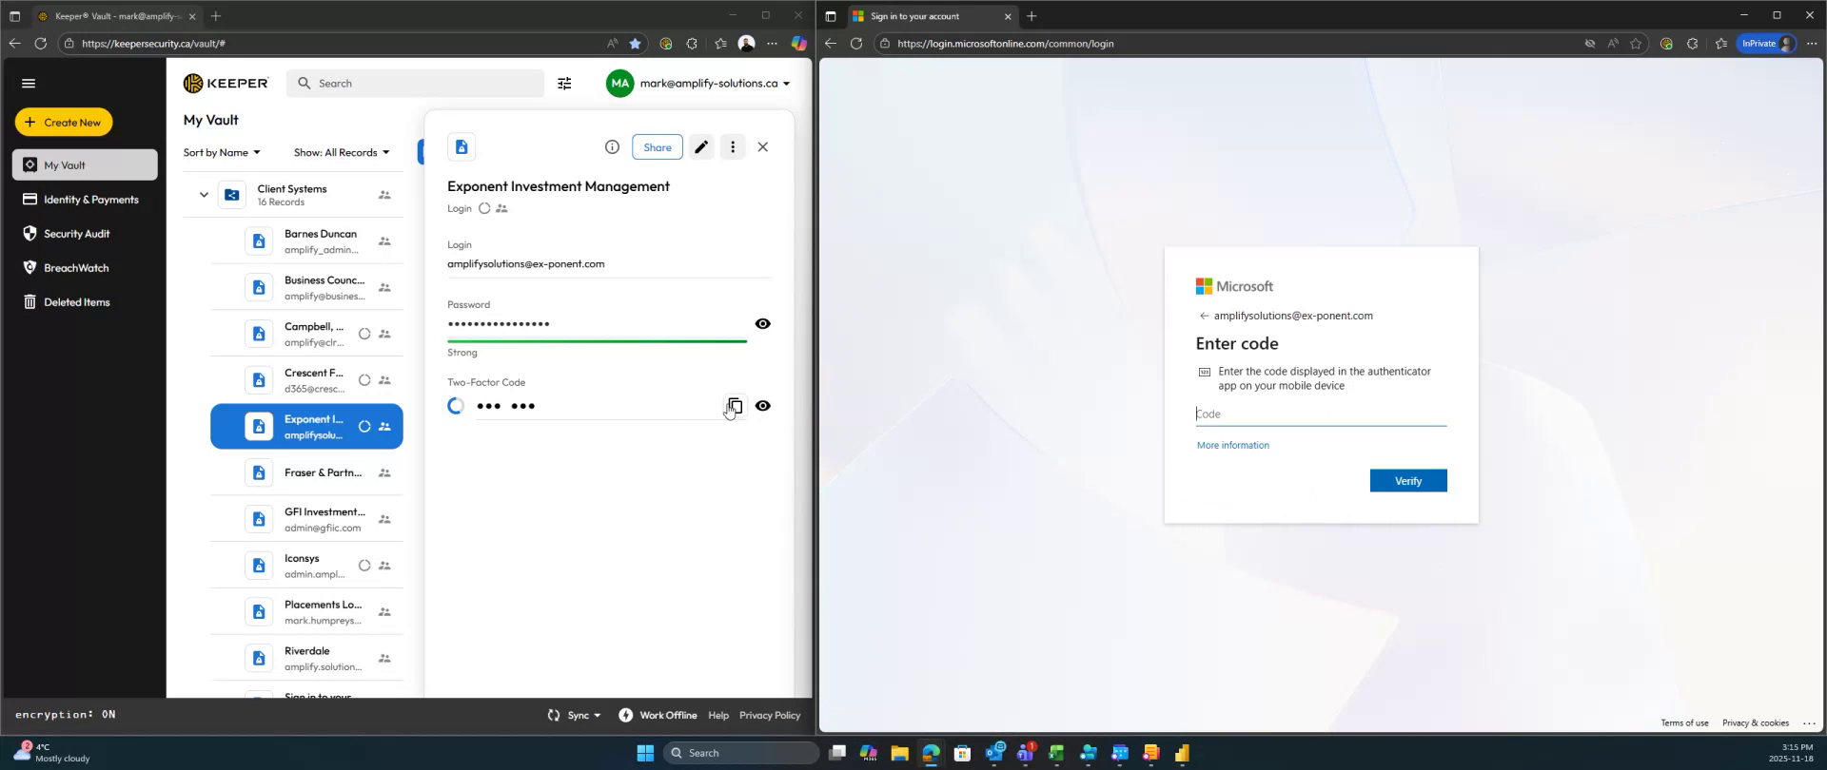The width and height of the screenshot is (1827, 770).
Task: Click the two-factor countdown timer circle
Action: point(456,406)
